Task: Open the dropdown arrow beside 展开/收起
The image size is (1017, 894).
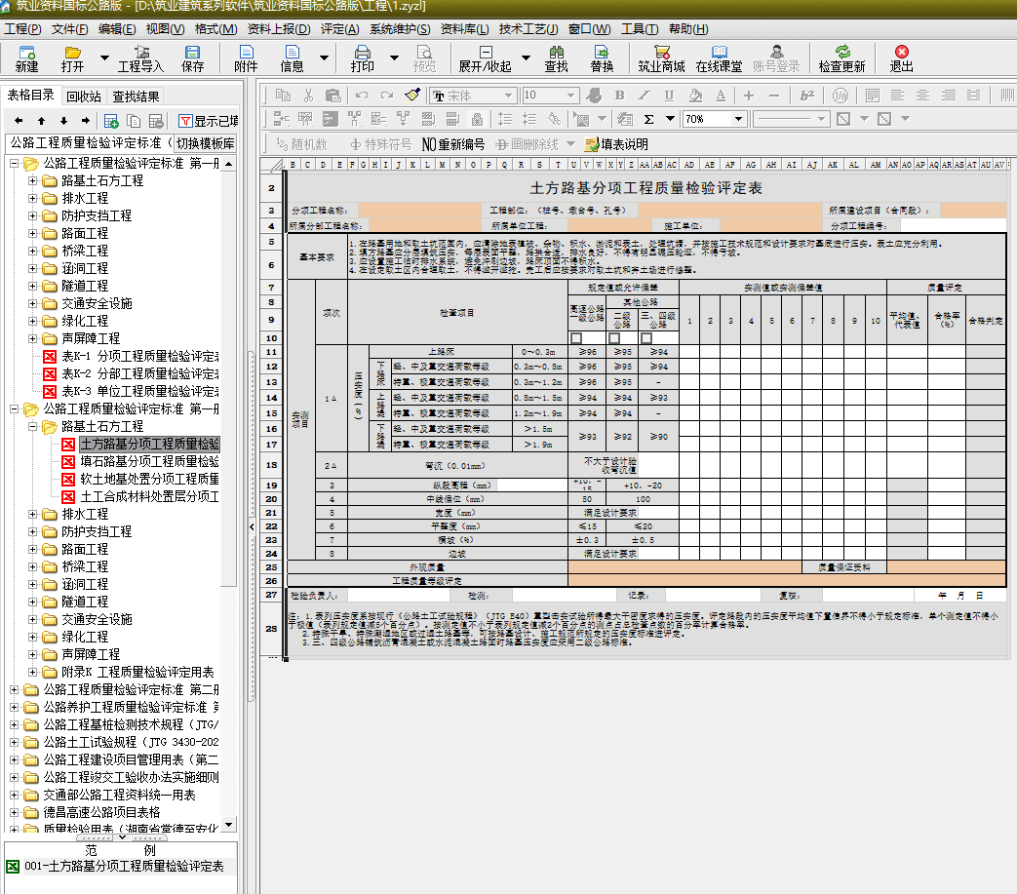Action: tap(526, 58)
